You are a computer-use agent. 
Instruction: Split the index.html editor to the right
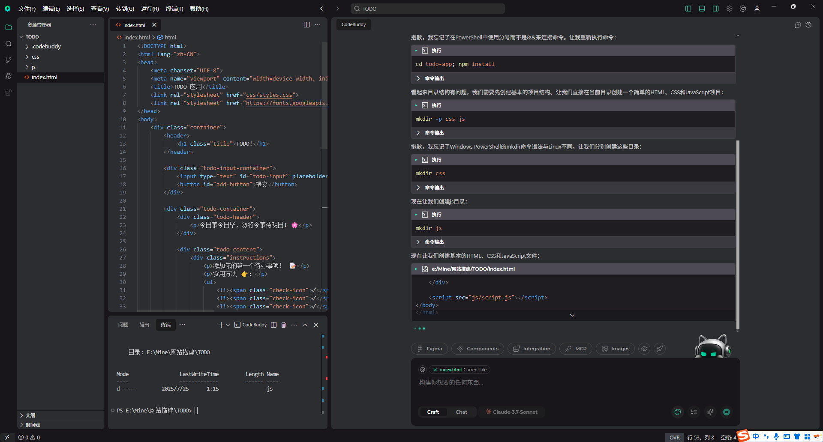click(x=306, y=25)
